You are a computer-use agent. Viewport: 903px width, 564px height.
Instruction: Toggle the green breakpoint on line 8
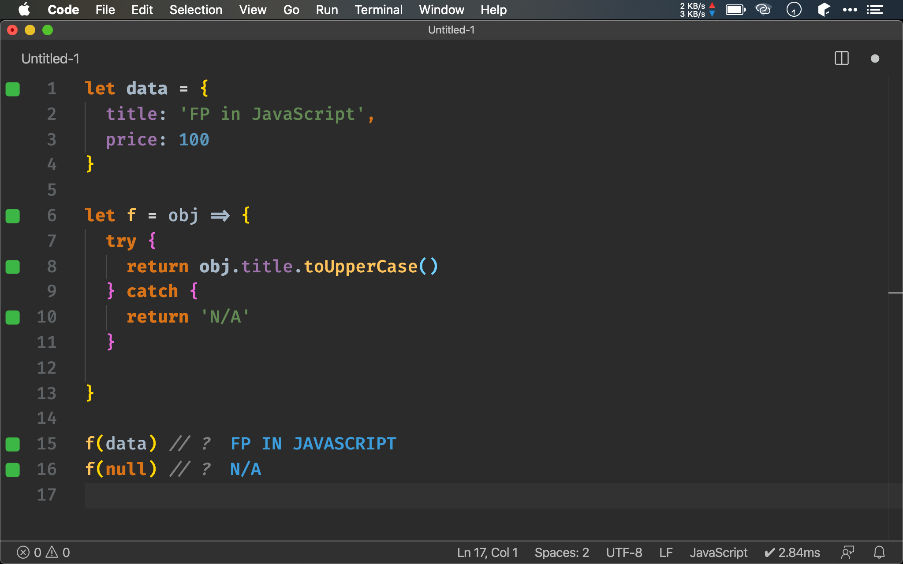point(13,266)
